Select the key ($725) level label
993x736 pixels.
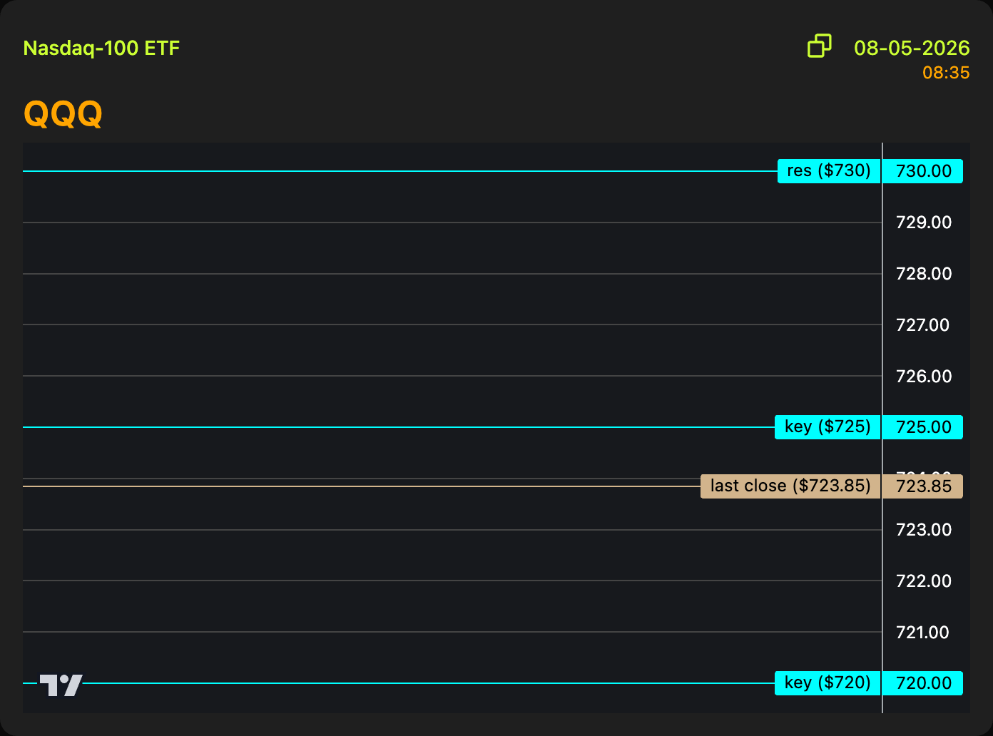click(827, 427)
